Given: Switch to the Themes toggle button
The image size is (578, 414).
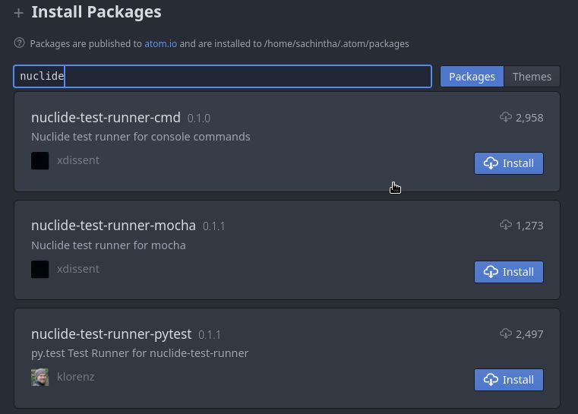Looking at the screenshot, I should pyautogui.click(x=532, y=77).
